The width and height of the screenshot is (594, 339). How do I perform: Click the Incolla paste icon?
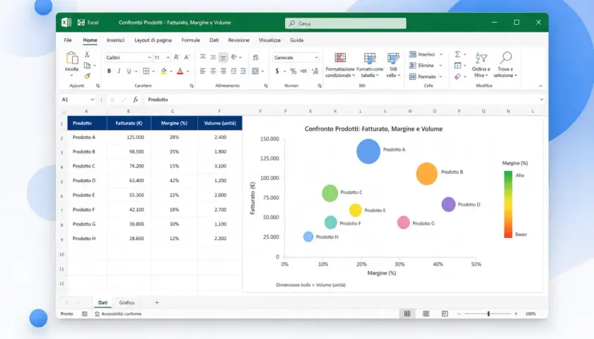tap(71, 58)
